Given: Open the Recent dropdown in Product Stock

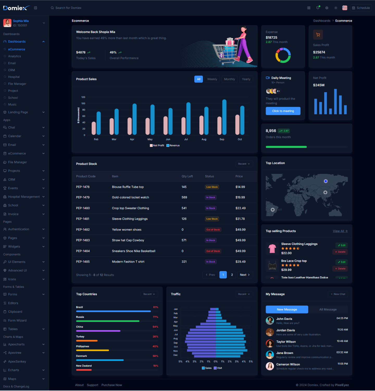Looking at the screenshot, I should point(244,164).
